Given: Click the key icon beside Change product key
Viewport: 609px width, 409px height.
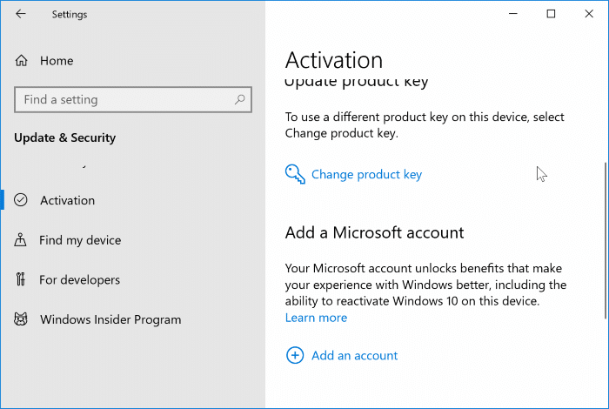Looking at the screenshot, I should [x=295, y=174].
